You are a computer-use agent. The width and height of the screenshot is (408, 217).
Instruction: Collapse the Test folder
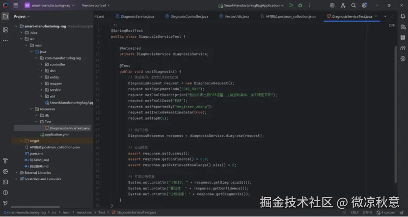coord(36,122)
